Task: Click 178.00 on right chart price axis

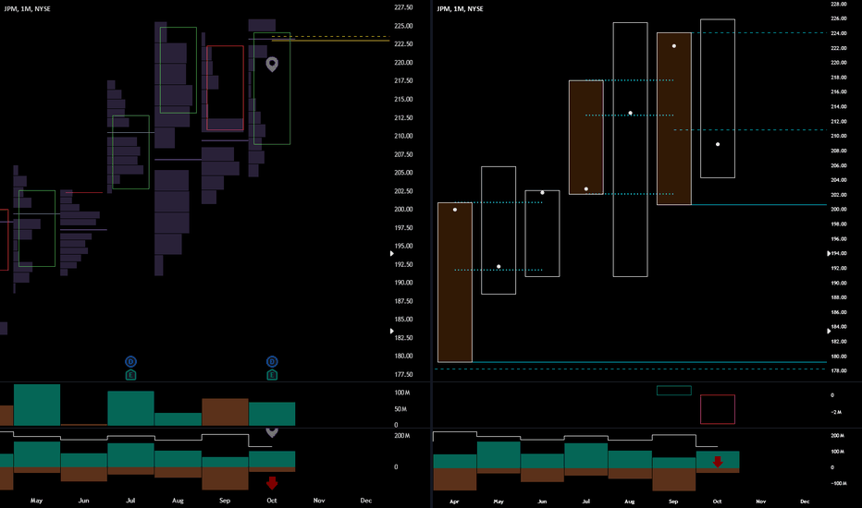Action: point(838,370)
